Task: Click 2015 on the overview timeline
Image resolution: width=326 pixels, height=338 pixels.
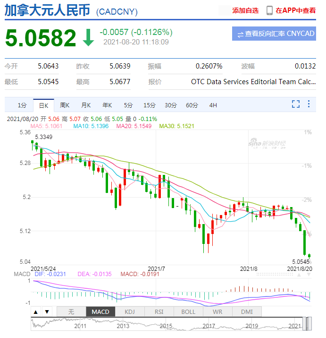Action: pyautogui.click(x=166, y=326)
